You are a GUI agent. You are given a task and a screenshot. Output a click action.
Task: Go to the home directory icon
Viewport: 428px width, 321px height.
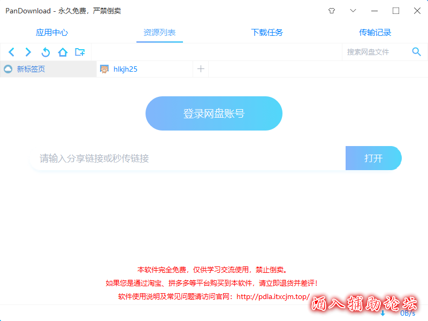point(63,52)
